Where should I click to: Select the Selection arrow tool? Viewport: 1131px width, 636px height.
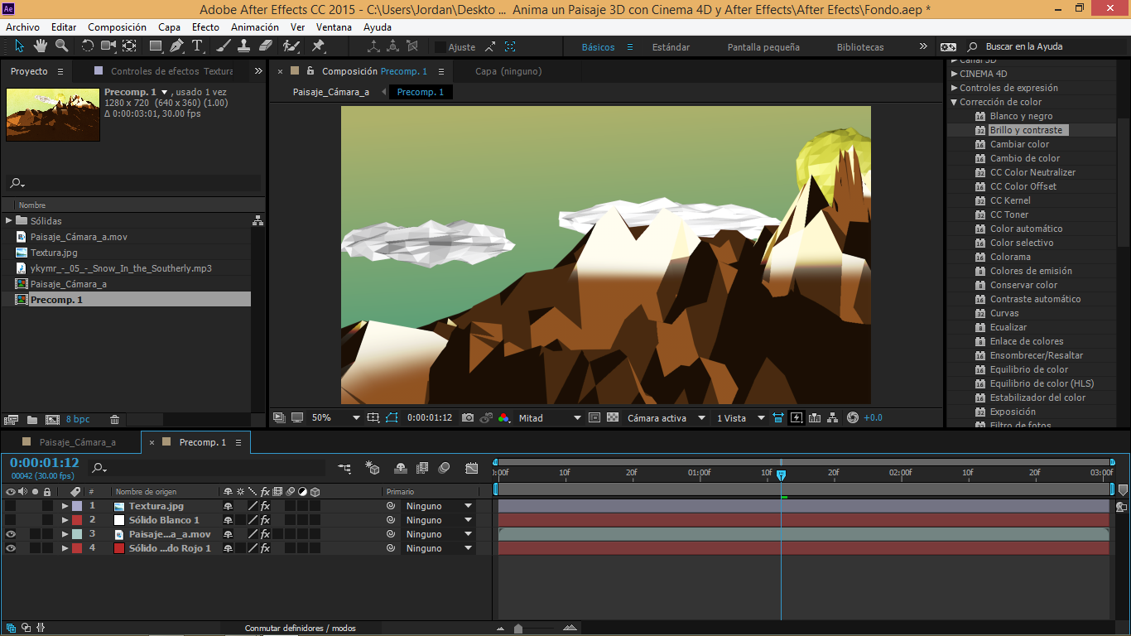tap(20, 46)
